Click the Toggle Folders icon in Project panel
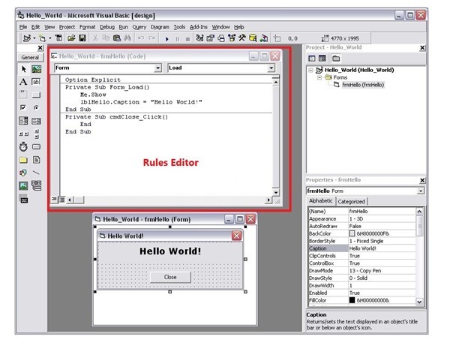The image size is (453, 355). click(x=336, y=58)
